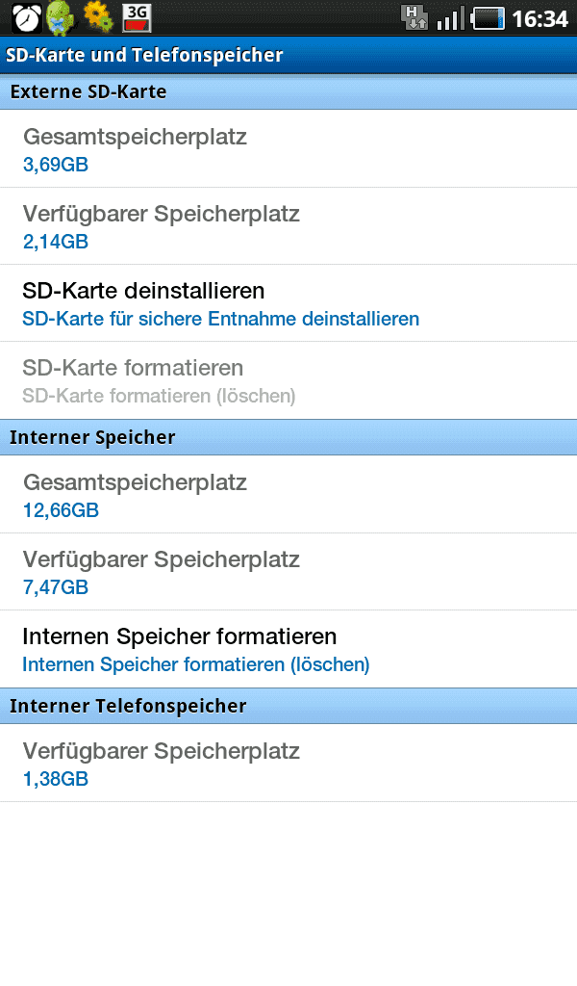Tap Verfügbarer Speicherplatz showing 2,14GB
The height and width of the screenshot is (986, 577).
pyautogui.click(x=288, y=226)
